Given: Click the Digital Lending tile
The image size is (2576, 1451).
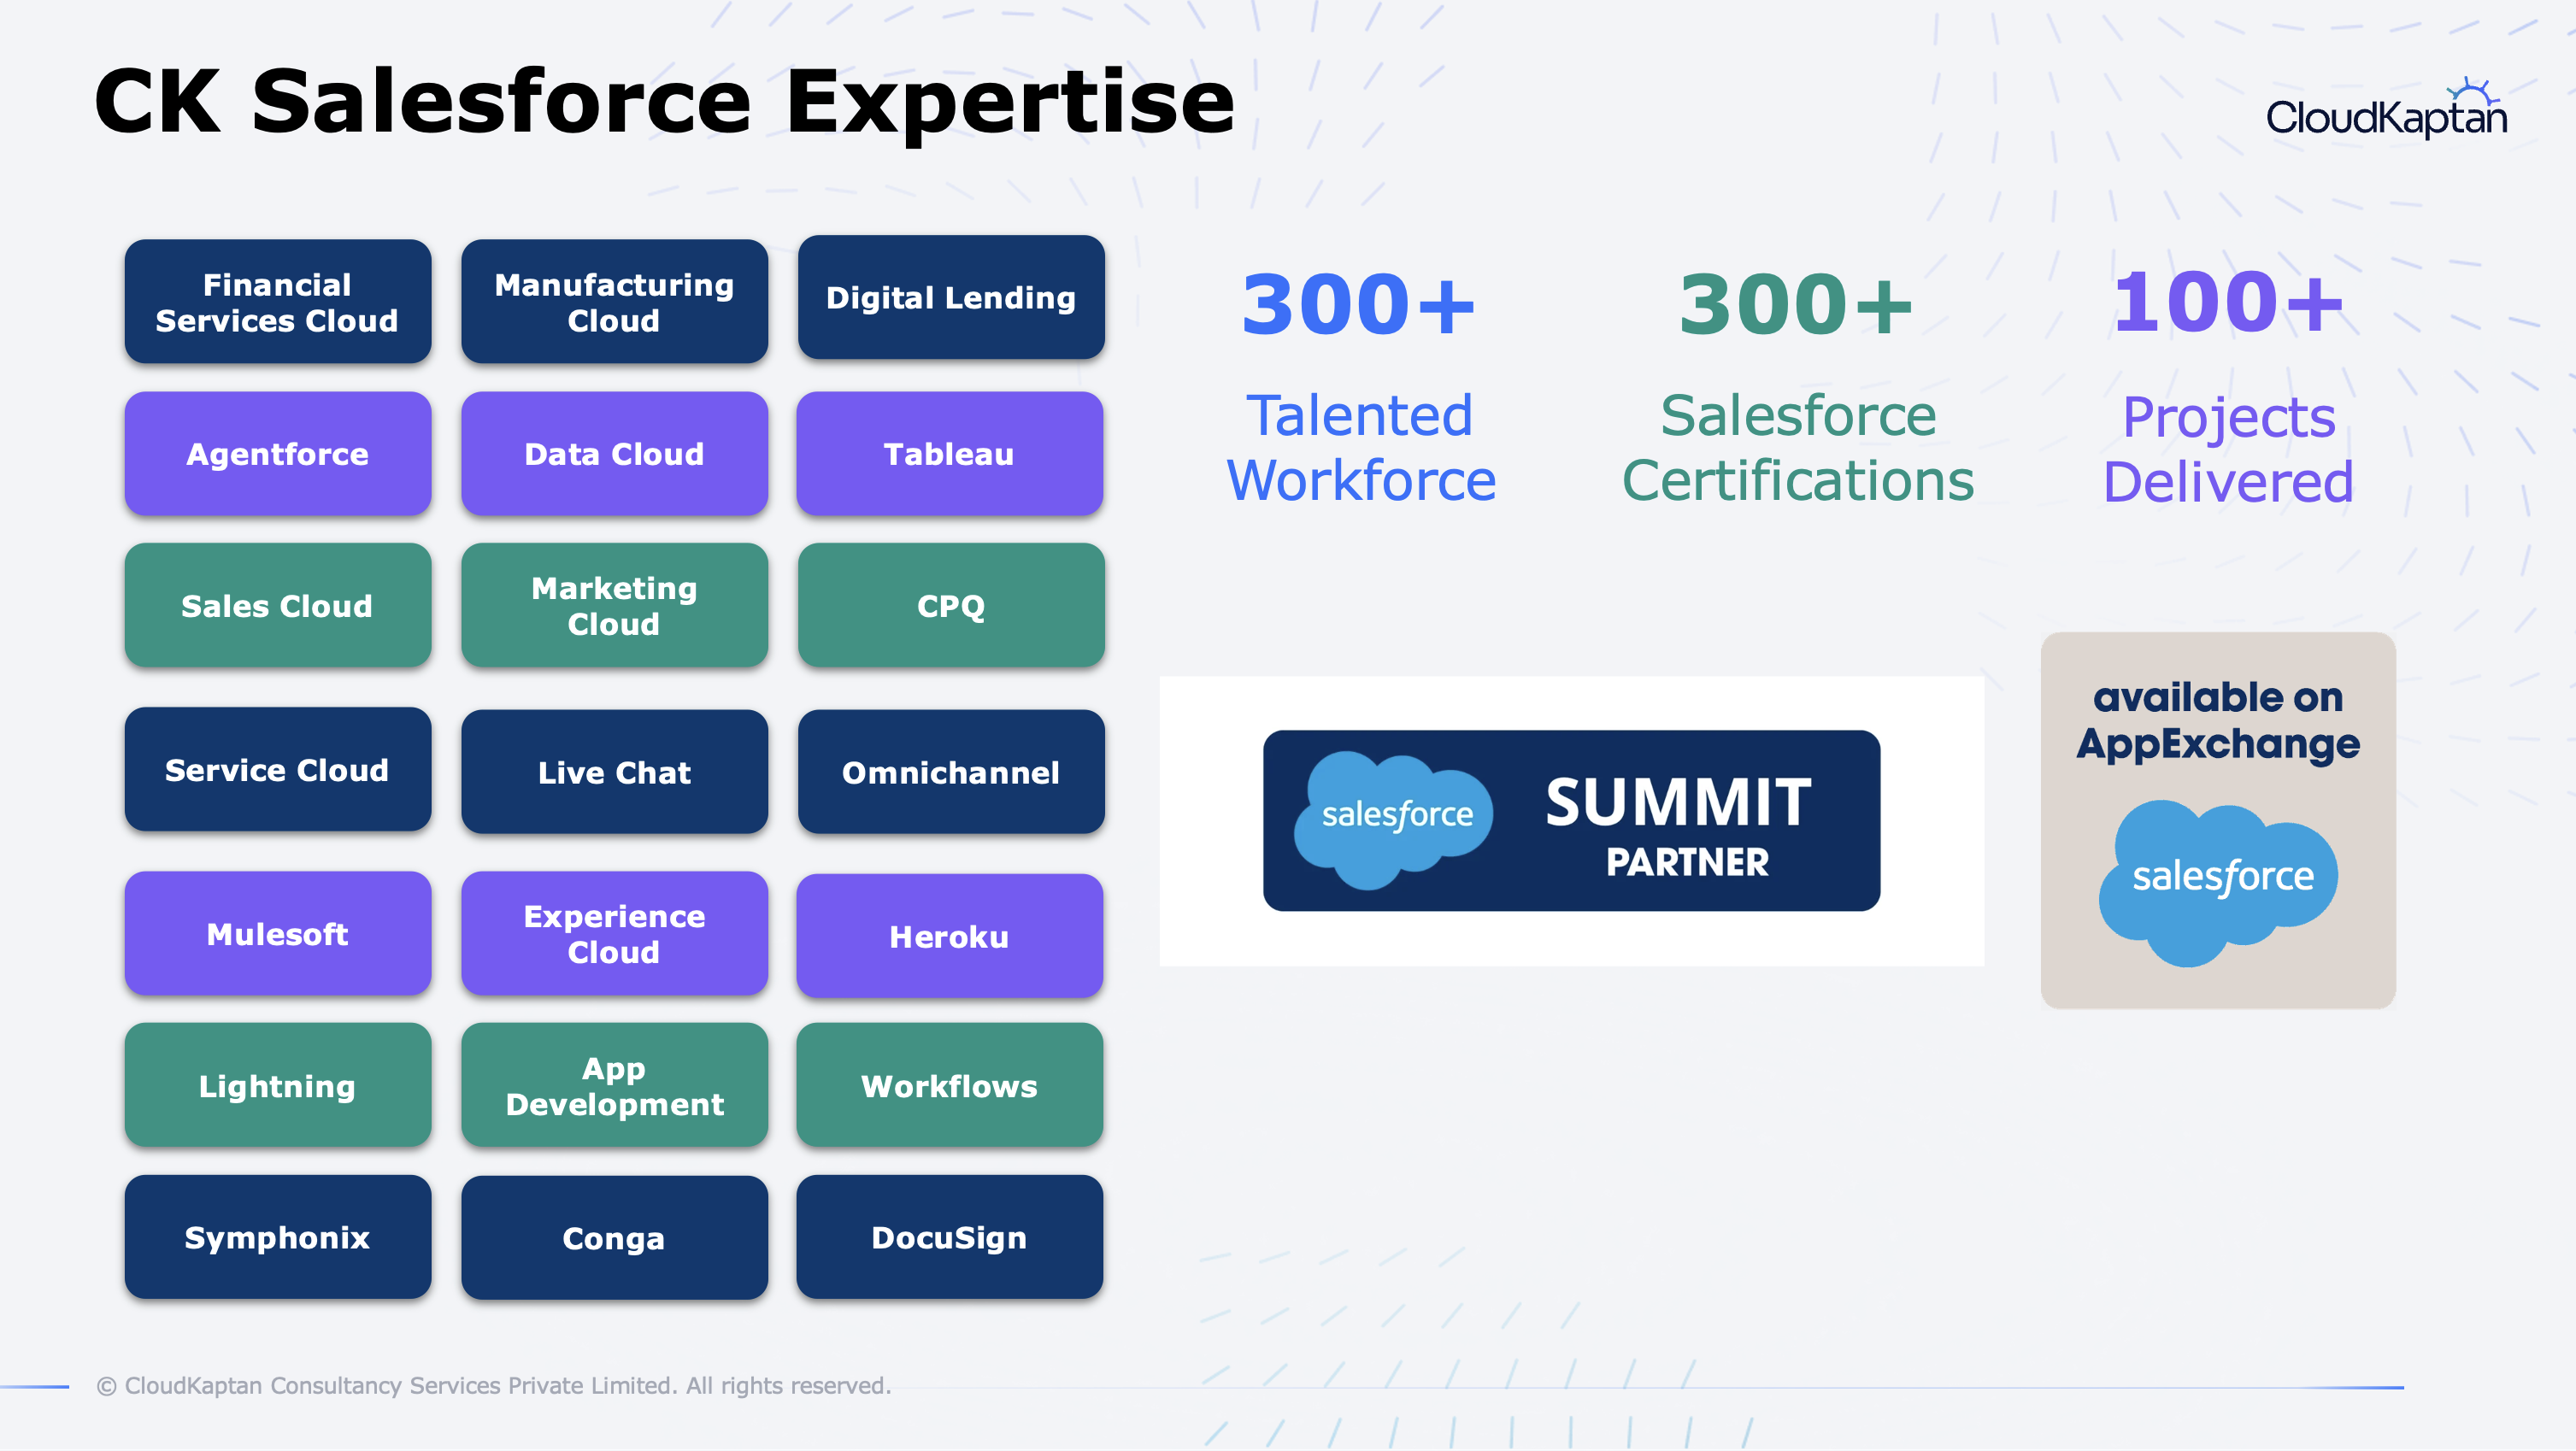Looking at the screenshot, I should click(951, 297).
